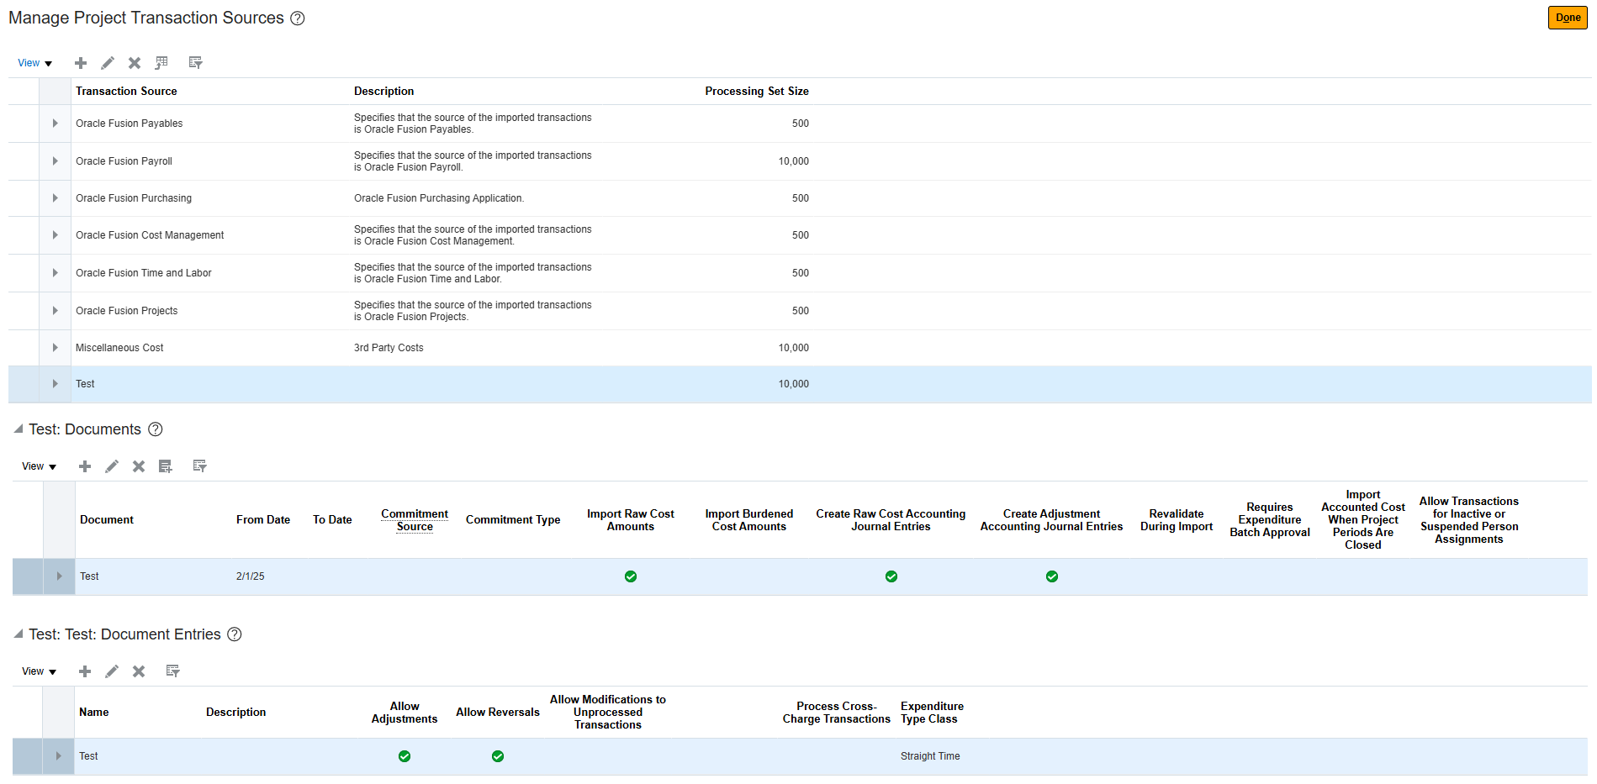
Task: Click the Expenditure Type Class column header
Action: tap(932, 713)
